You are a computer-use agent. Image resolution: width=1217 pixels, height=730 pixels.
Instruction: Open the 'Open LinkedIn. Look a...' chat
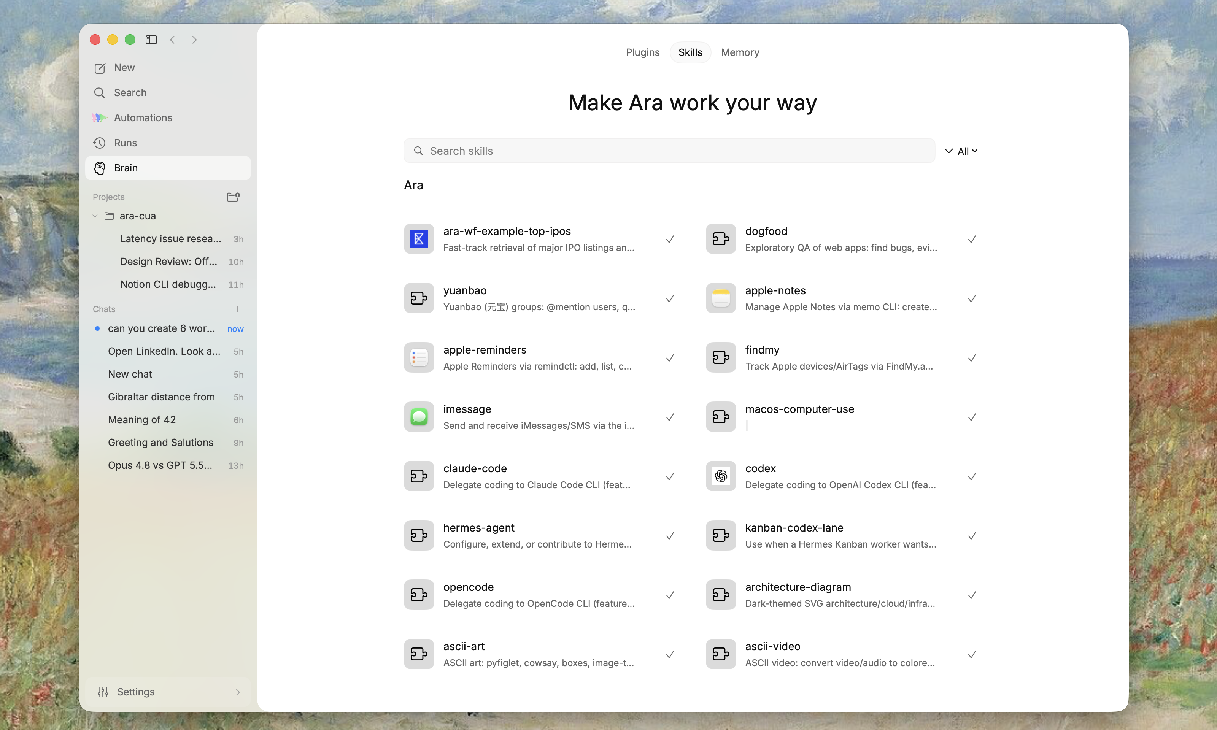168,351
